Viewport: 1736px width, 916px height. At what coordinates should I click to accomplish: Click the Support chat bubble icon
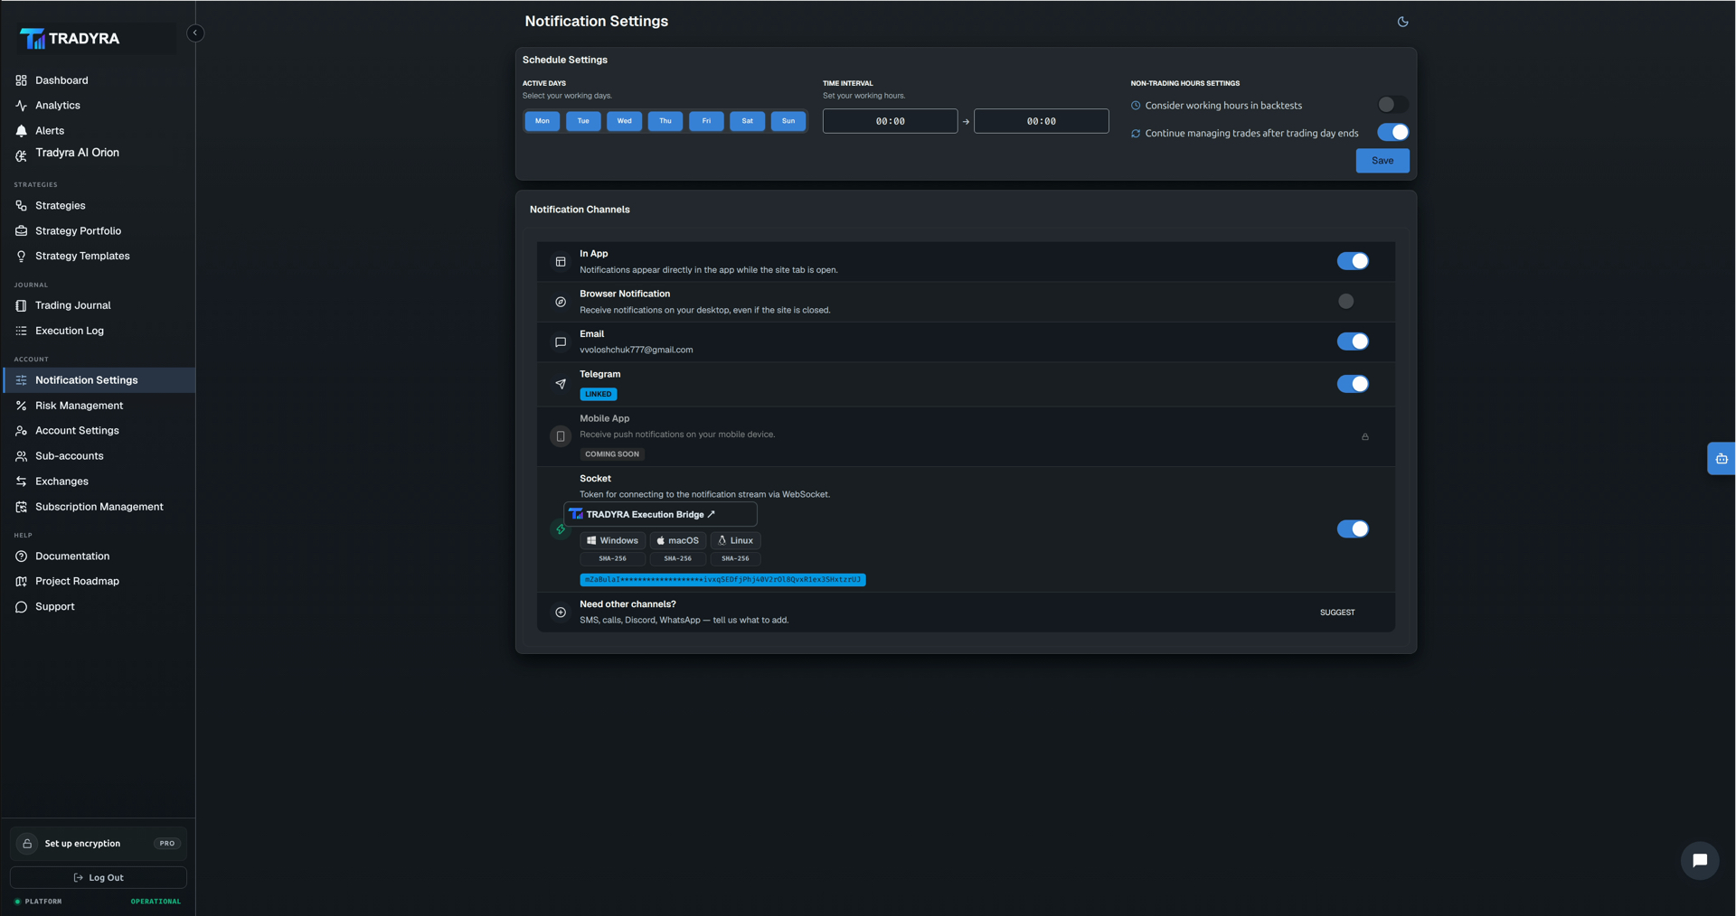point(22,607)
